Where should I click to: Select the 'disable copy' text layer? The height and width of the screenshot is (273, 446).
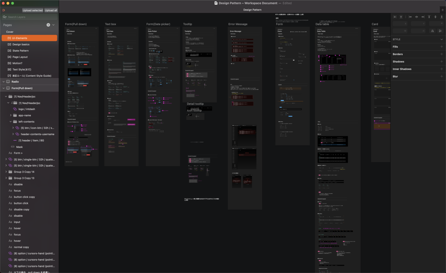(22, 209)
